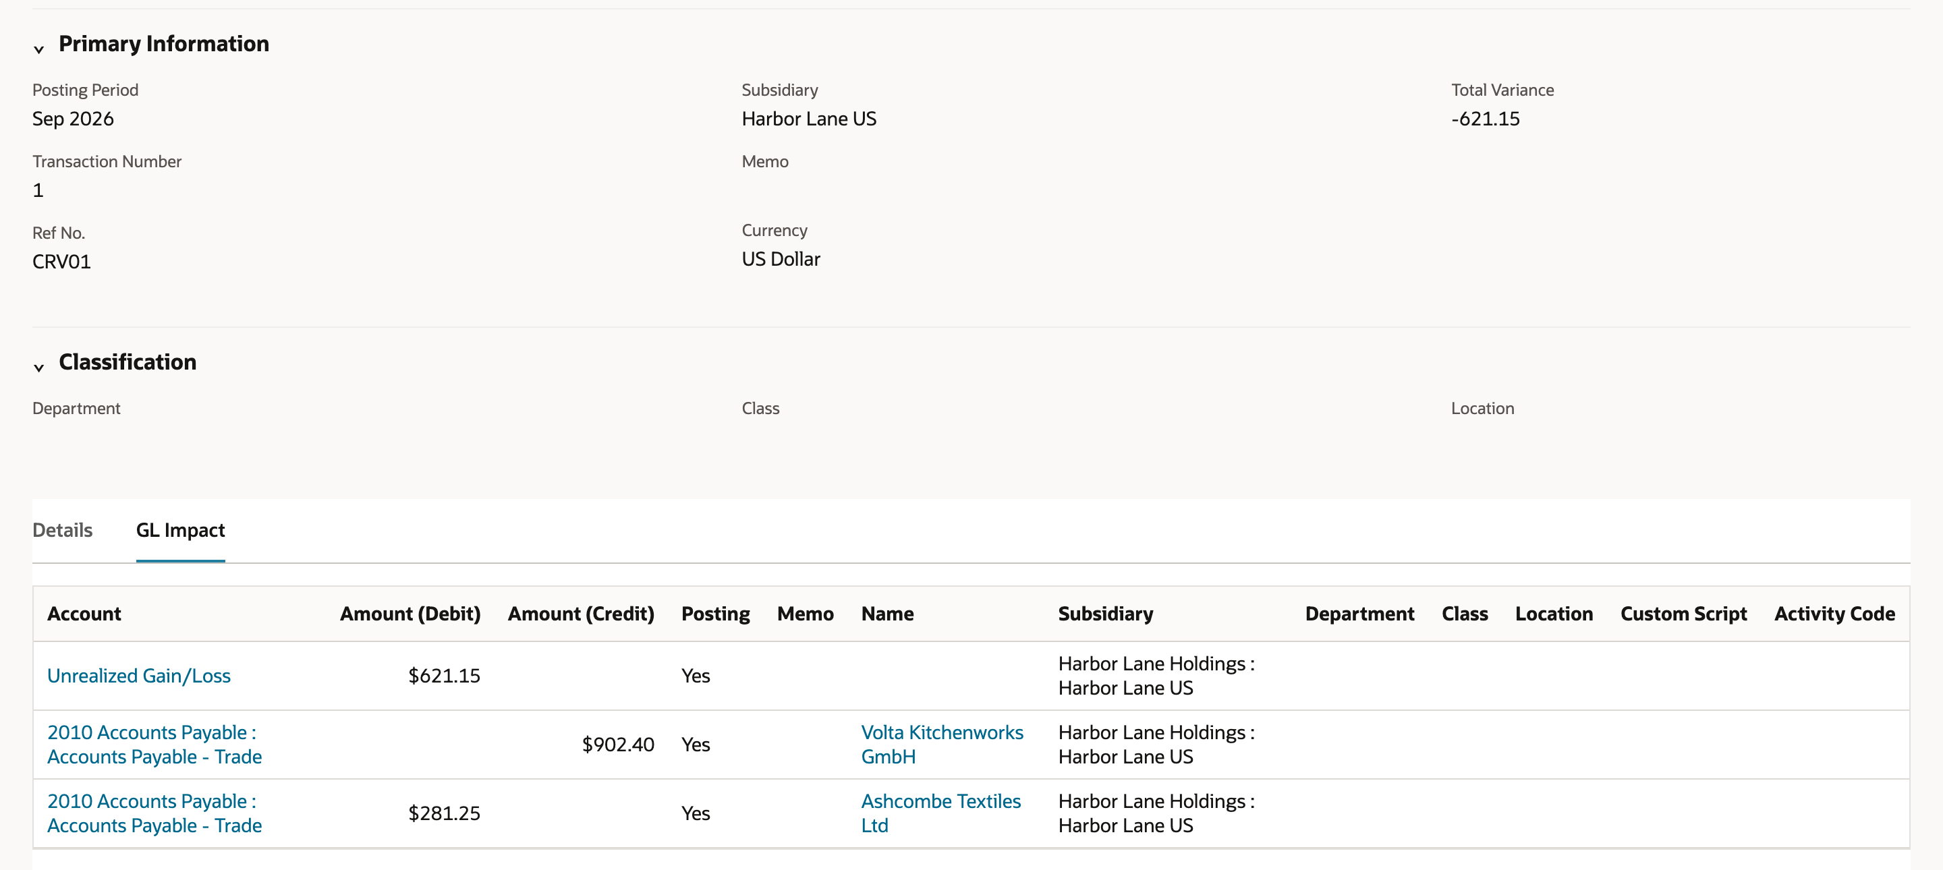Click the Department column header in table
Screen dimensions: 1943x870
click(1360, 614)
